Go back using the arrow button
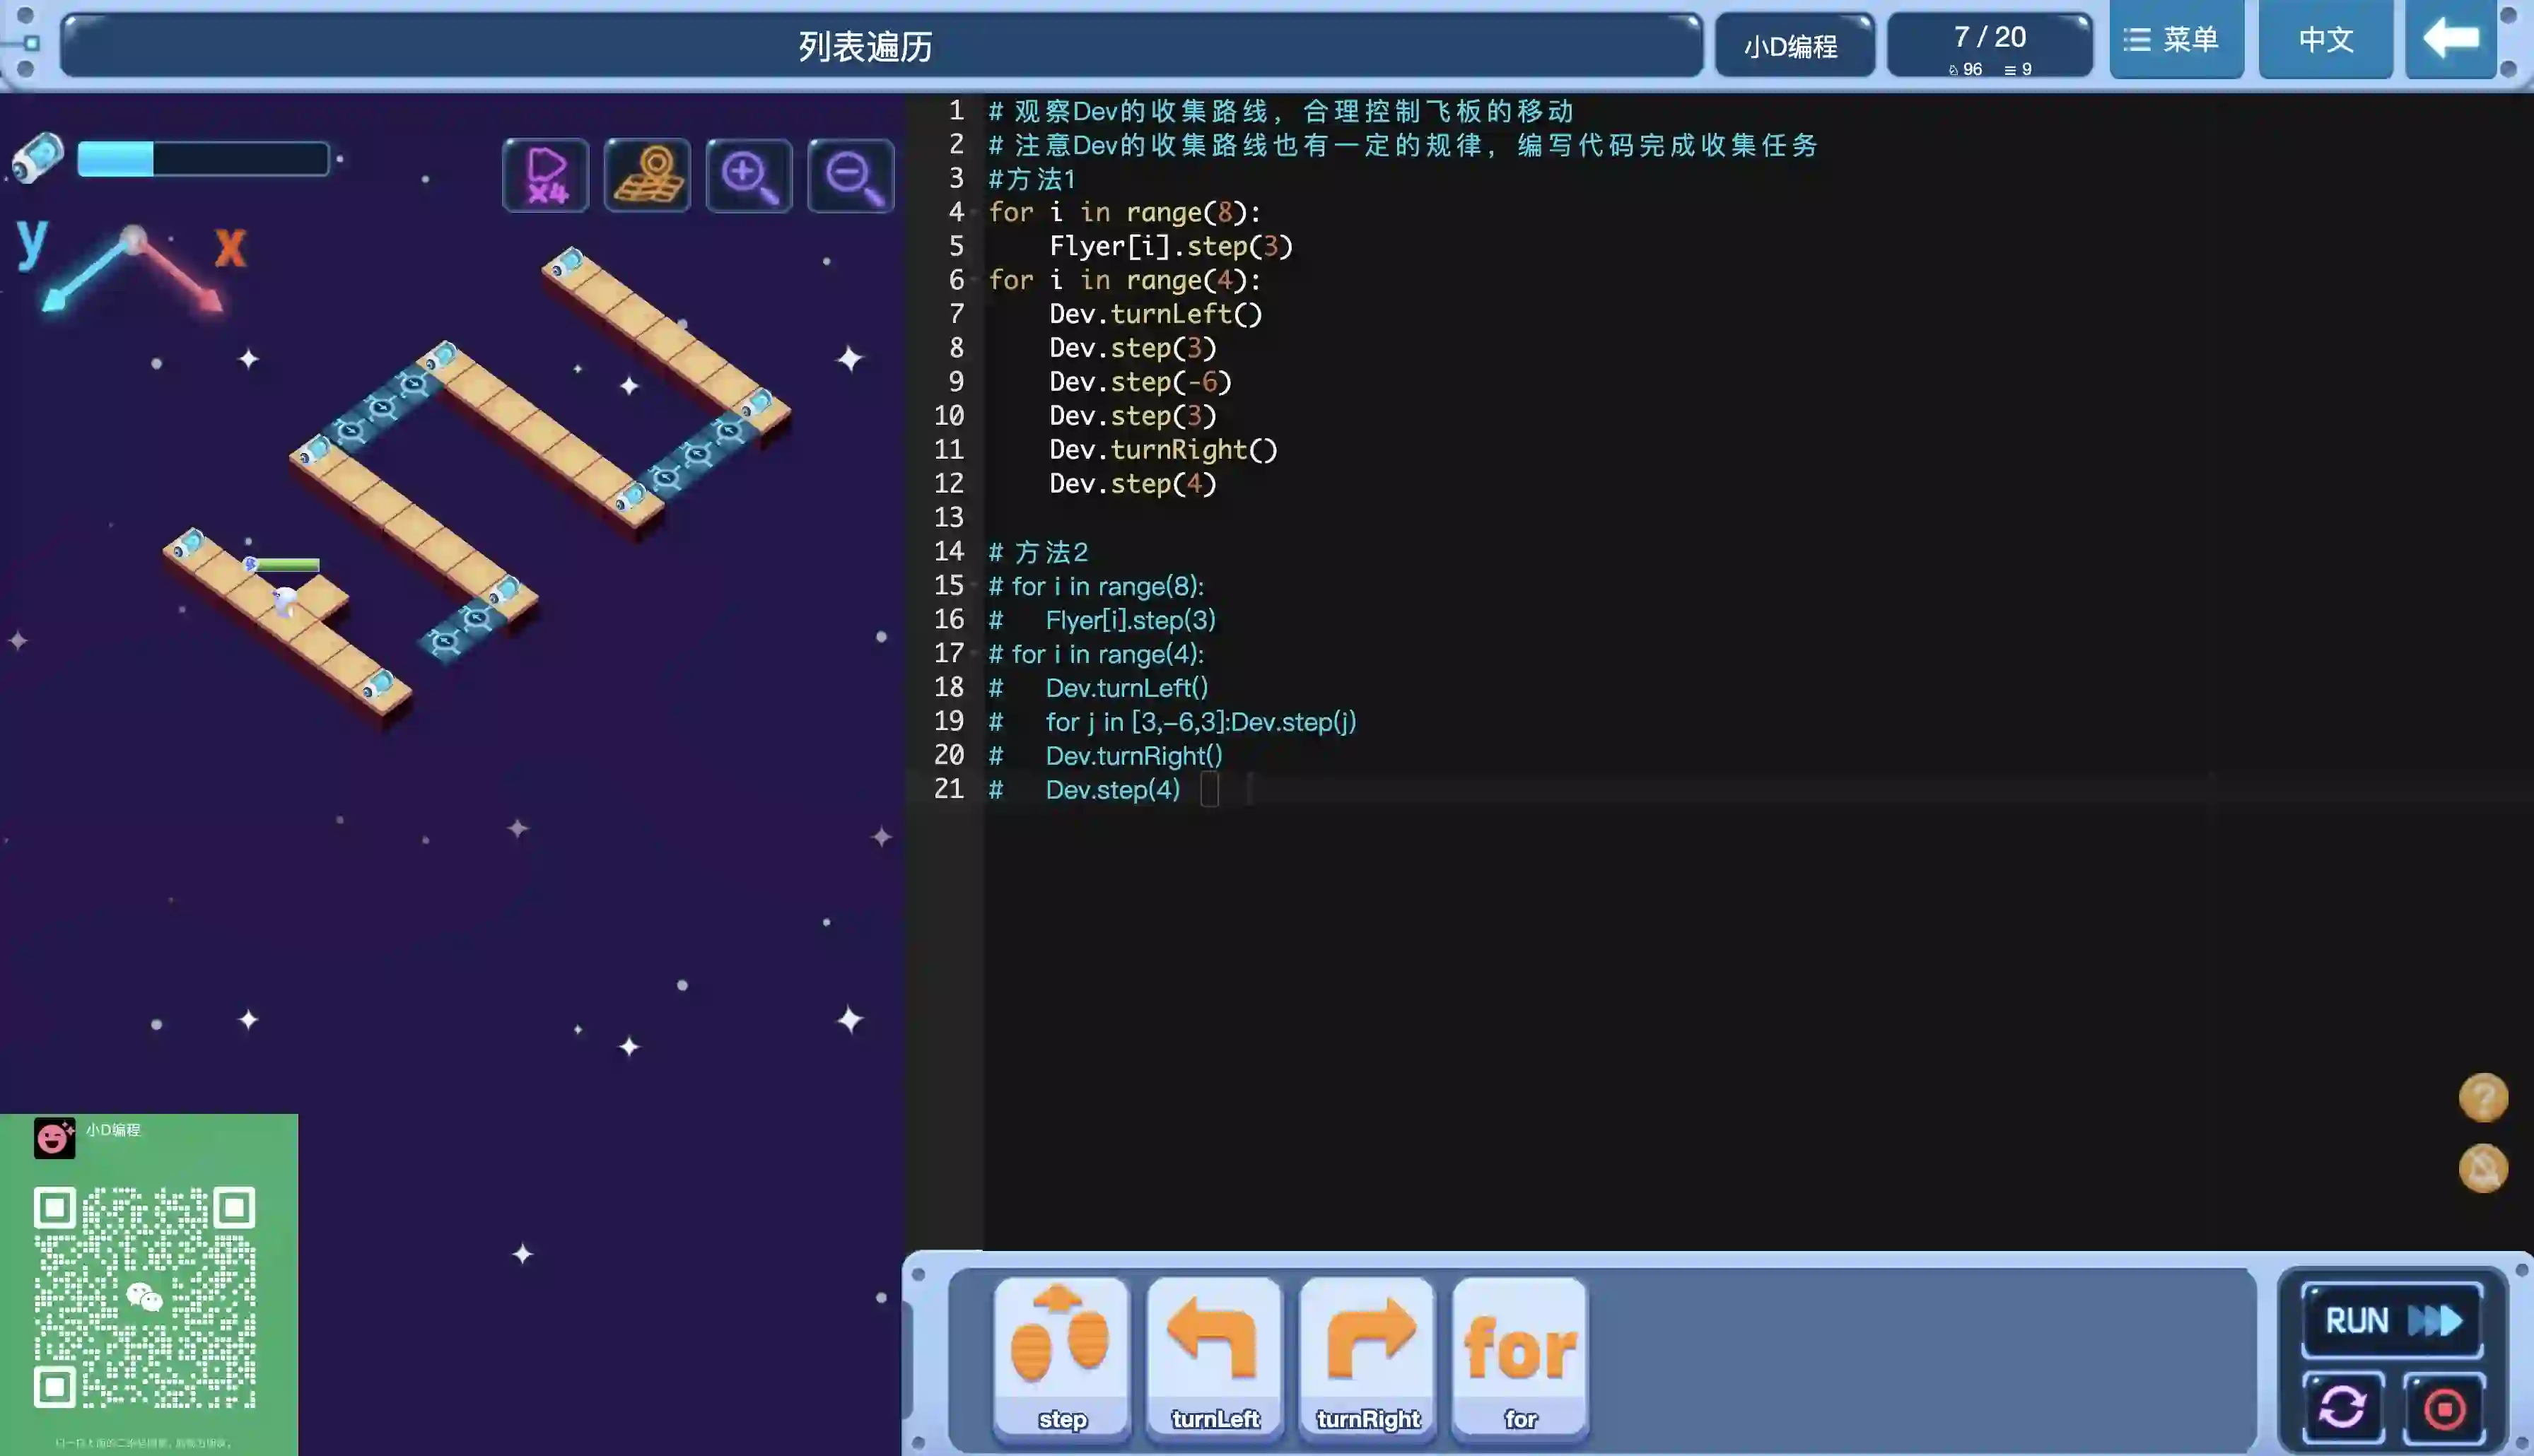This screenshot has height=1456, width=2534. (2450, 40)
